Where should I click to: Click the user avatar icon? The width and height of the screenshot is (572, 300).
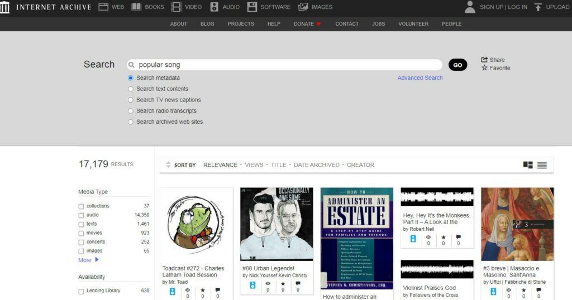tap(470, 7)
